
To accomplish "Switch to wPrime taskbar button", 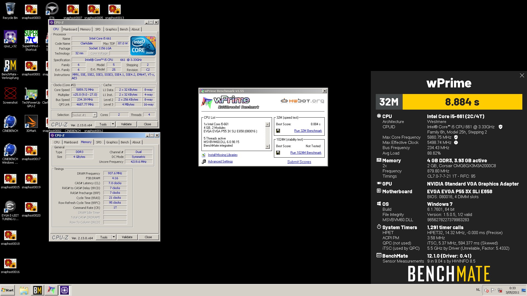I will (x=51, y=290).
